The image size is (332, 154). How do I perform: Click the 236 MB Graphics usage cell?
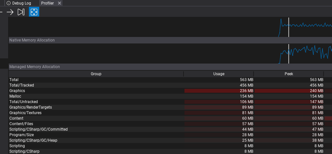pyautogui.click(x=219, y=91)
